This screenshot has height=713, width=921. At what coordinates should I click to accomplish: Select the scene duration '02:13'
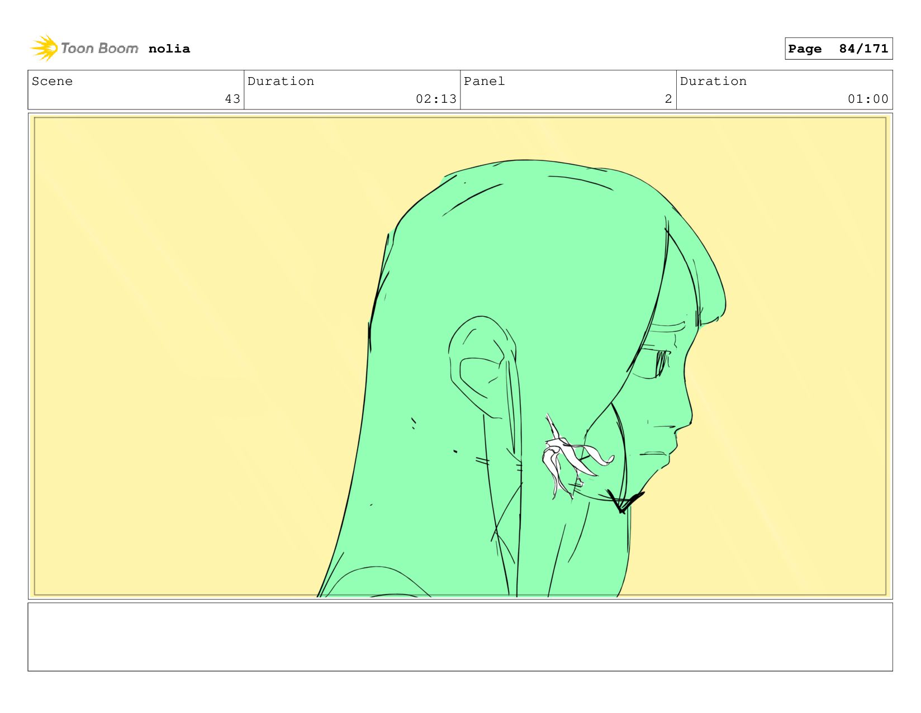pos(436,99)
